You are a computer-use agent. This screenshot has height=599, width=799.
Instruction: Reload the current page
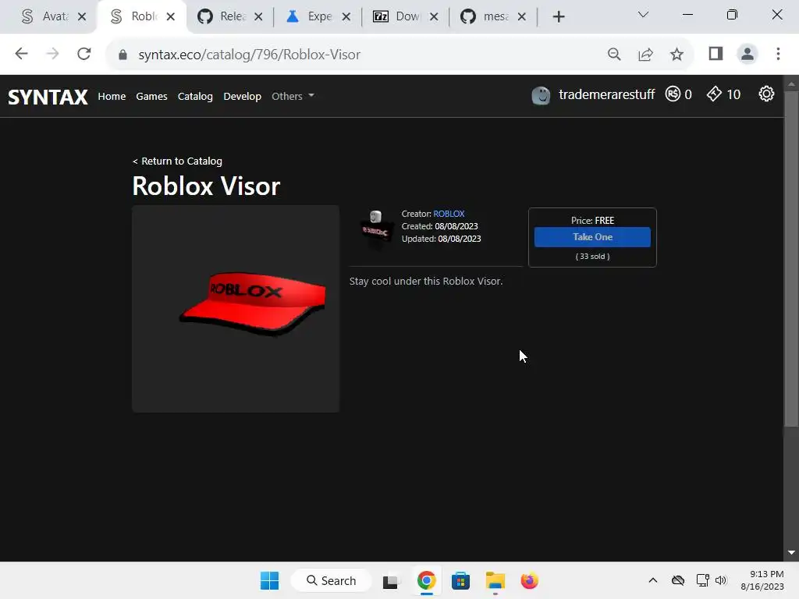coord(84,54)
